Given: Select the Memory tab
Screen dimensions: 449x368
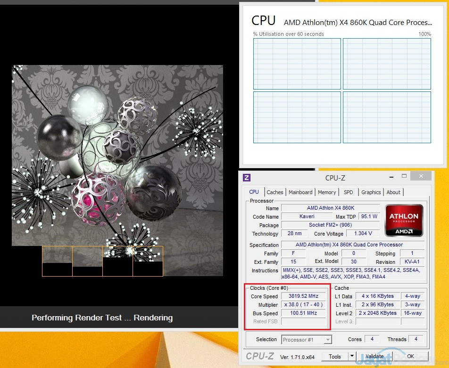Looking at the screenshot, I should click(x=327, y=192).
